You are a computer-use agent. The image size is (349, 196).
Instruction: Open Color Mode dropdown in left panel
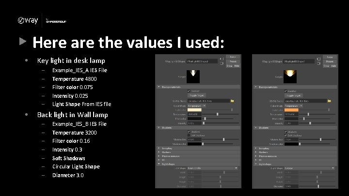pyautogui.click(x=196, y=106)
